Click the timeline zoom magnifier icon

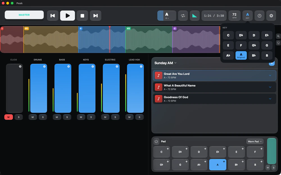coord(278,36)
